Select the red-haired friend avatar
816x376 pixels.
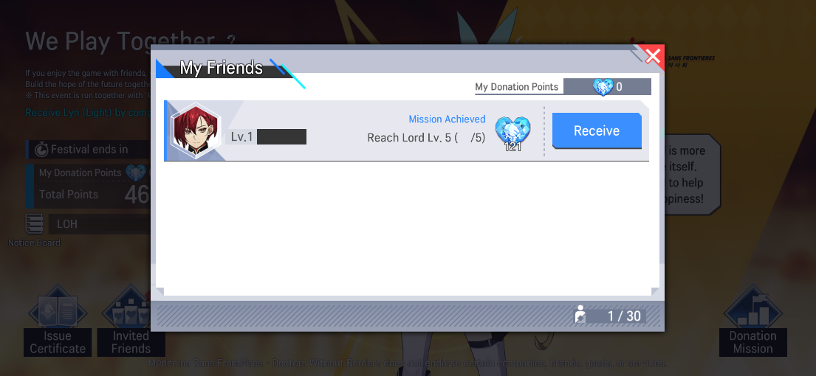point(195,130)
